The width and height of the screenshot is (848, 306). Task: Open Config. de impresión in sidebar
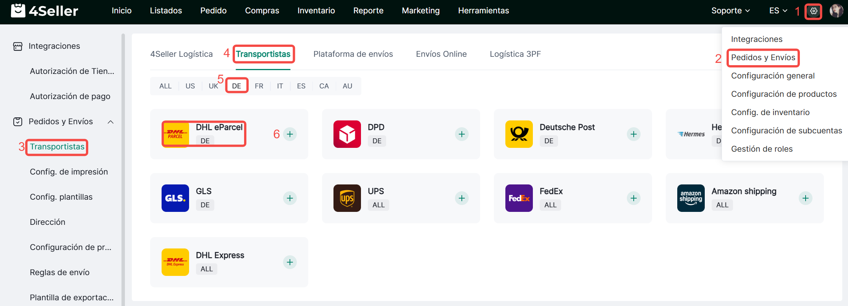[x=69, y=172]
